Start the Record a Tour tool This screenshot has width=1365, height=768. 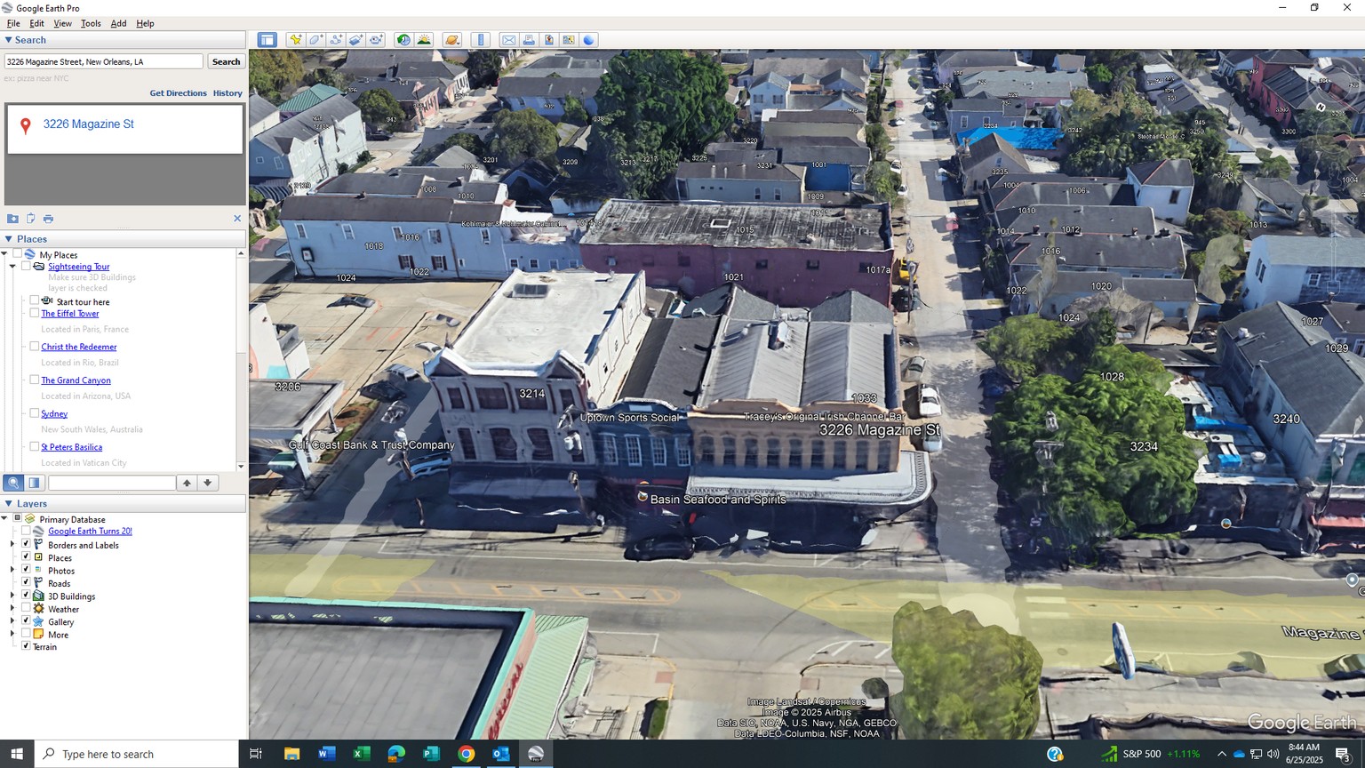tap(377, 40)
